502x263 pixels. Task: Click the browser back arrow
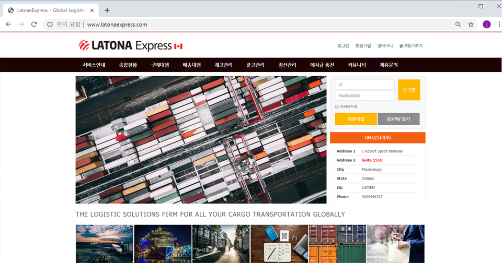pyautogui.click(x=8, y=25)
